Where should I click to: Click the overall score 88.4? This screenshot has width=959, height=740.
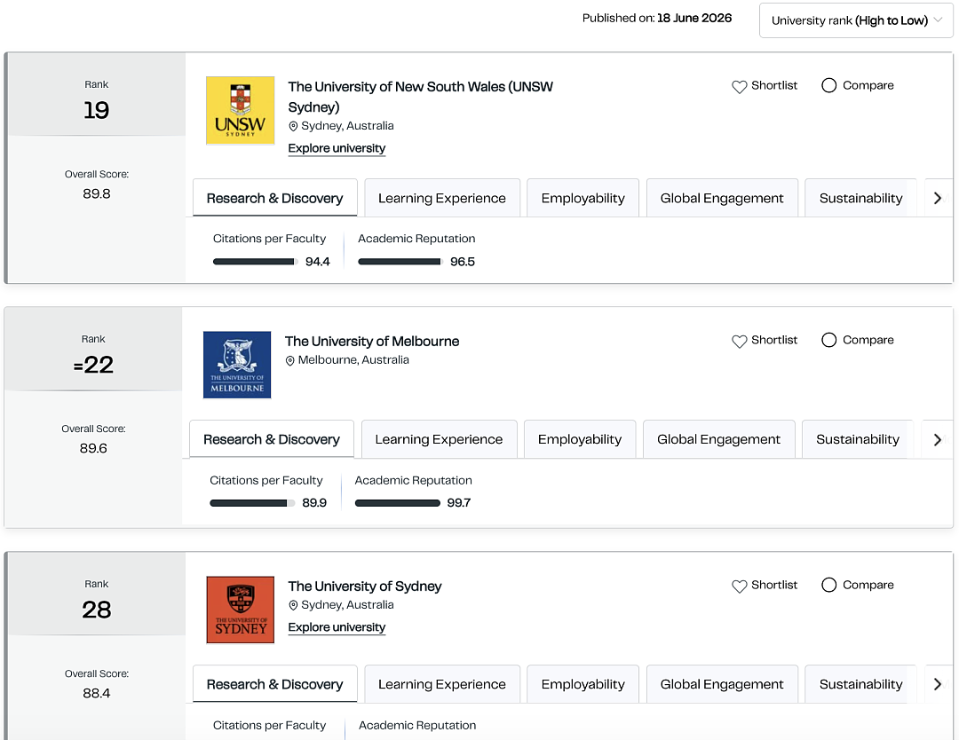(x=97, y=694)
